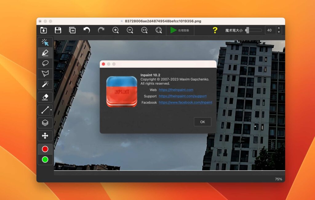Open an image file

[43, 30]
